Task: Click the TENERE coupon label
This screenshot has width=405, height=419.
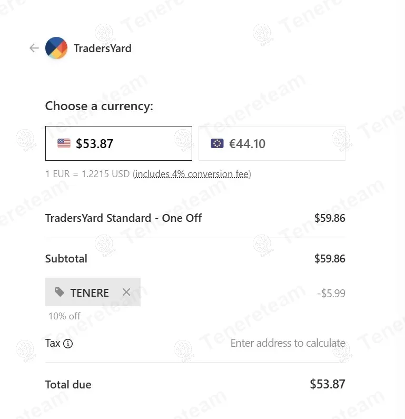Action: click(90, 293)
